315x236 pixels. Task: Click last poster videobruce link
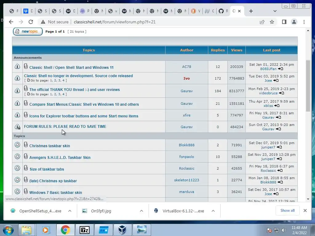pyautogui.click(x=268, y=93)
